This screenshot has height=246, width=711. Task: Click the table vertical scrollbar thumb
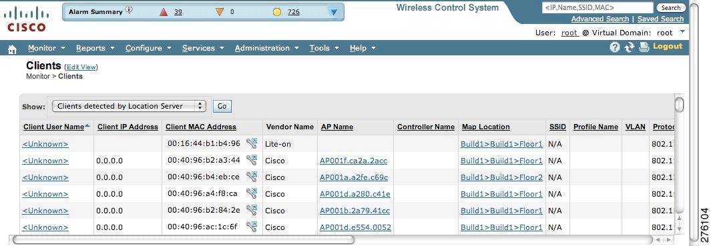point(679,104)
